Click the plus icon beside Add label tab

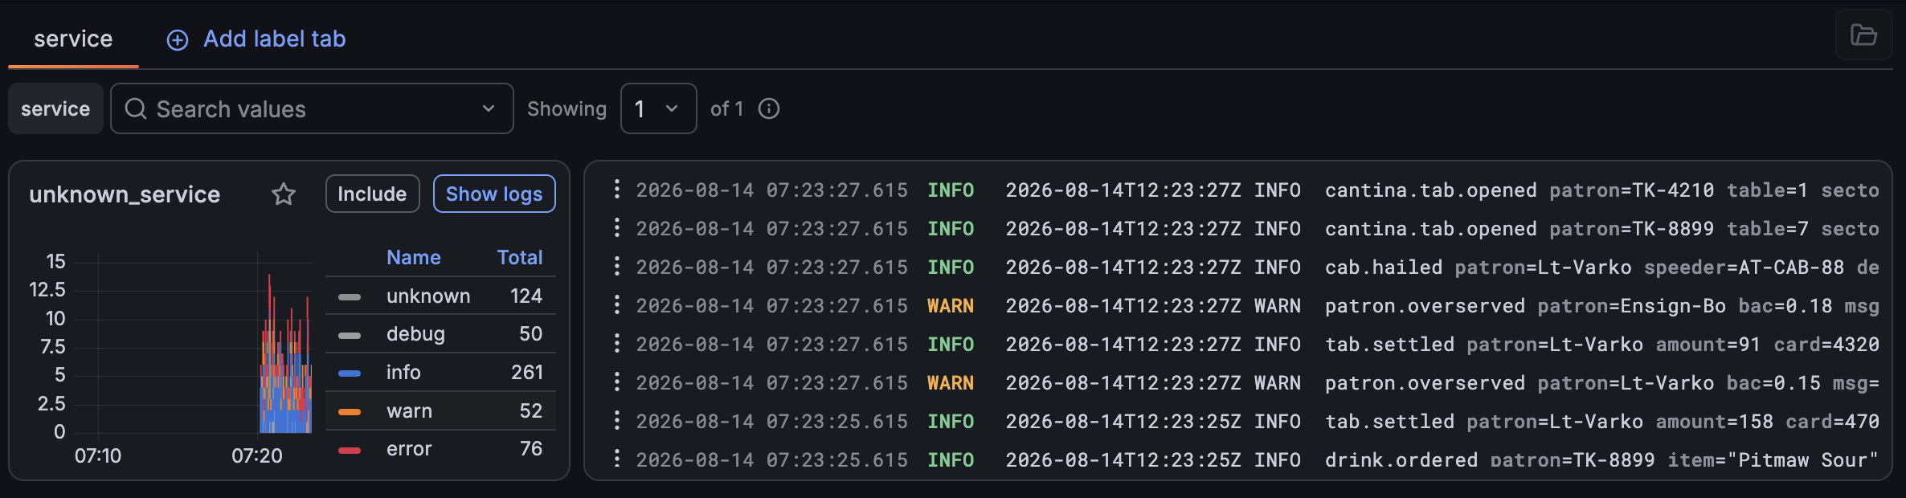pyautogui.click(x=178, y=39)
